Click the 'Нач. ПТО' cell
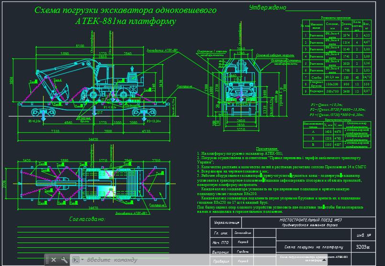 (221, 243)
